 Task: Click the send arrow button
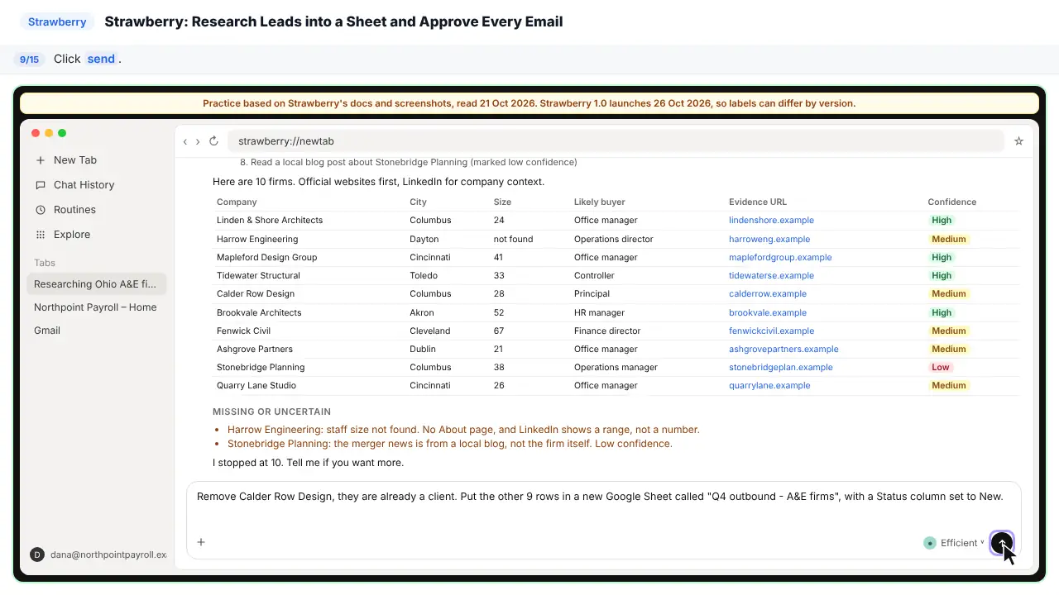[1002, 543]
